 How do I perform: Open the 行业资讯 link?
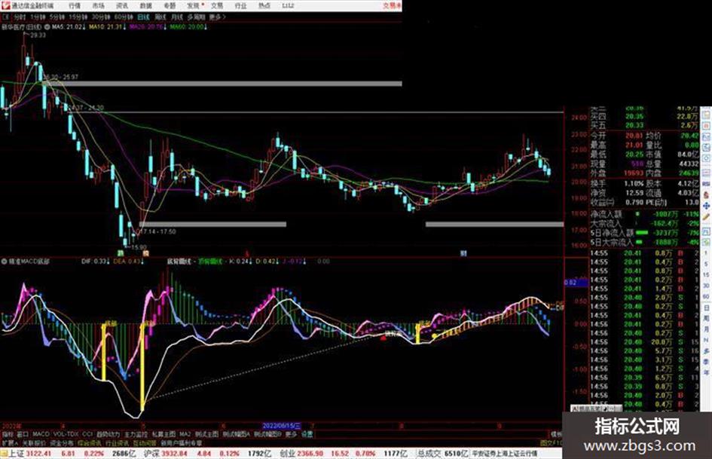(117, 442)
